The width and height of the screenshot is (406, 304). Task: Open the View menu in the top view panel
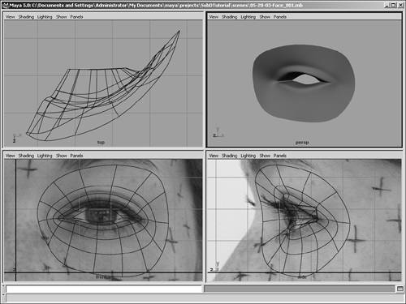point(10,17)
